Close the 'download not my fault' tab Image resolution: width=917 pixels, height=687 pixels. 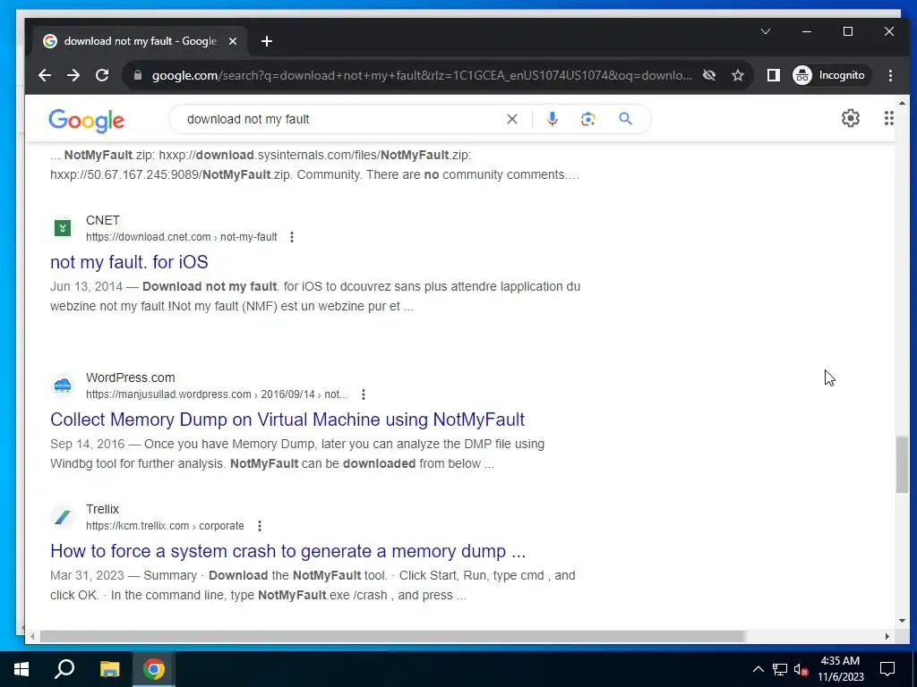(x=233, y=41)
